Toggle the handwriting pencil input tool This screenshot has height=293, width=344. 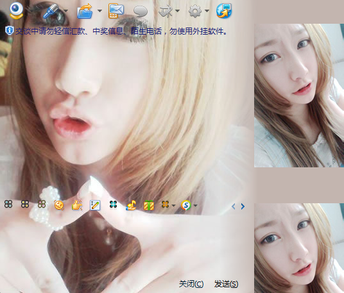95,205
